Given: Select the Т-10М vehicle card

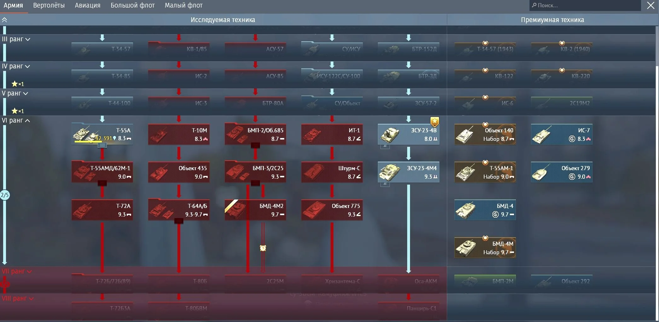Looking at the screenshot, I should click(x=179, y=134).
